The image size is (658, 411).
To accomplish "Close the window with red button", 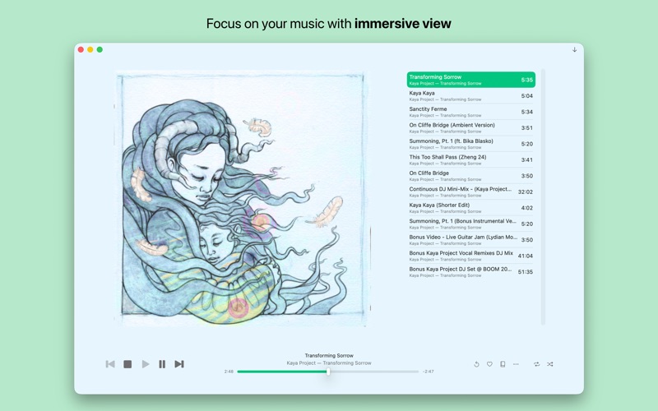I will click(81, 49).
